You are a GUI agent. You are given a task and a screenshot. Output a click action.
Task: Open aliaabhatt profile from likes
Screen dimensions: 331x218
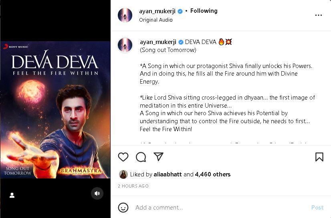(x=168, y=174)
